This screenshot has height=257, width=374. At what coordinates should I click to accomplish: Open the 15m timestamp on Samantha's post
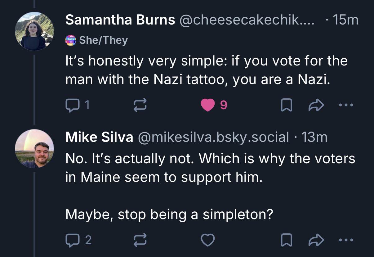345,20
